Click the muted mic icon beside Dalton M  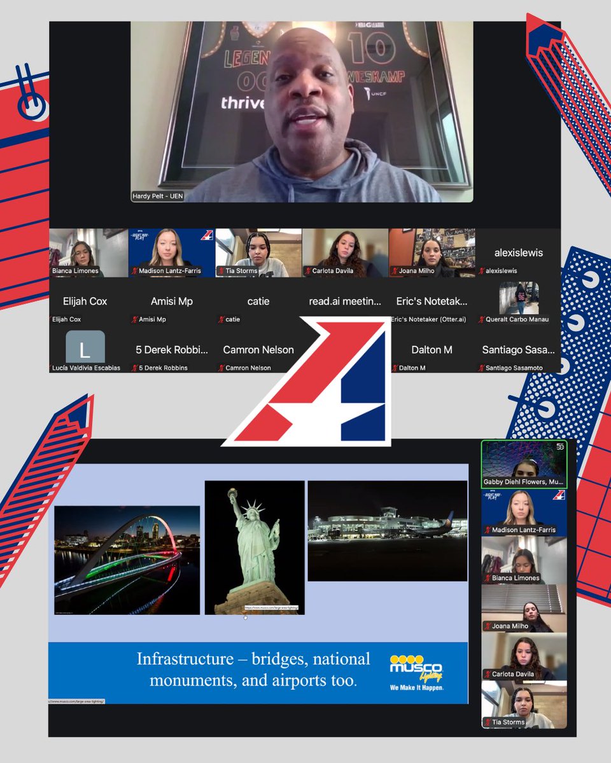(x=394, y=368)
